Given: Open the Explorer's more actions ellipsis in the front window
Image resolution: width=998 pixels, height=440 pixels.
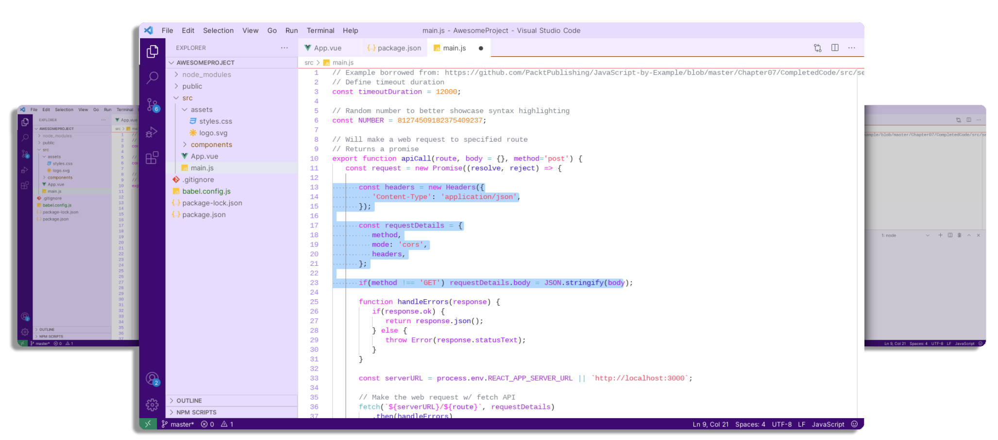Looking at the screenshot, I should point(284,48).
